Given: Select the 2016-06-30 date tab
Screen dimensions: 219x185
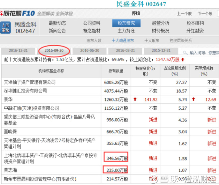Looking at the screenshot, I should coord(90,51).
